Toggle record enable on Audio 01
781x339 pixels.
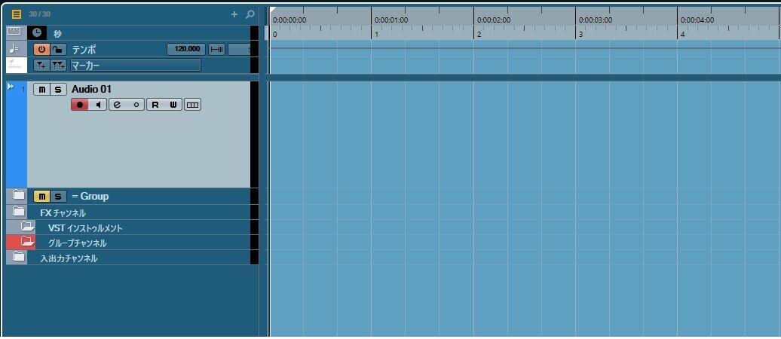(x=80, y=105)
